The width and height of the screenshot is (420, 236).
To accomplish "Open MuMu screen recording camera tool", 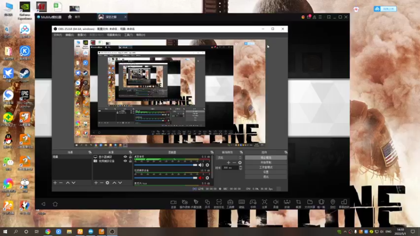I will tap(173, 203).
